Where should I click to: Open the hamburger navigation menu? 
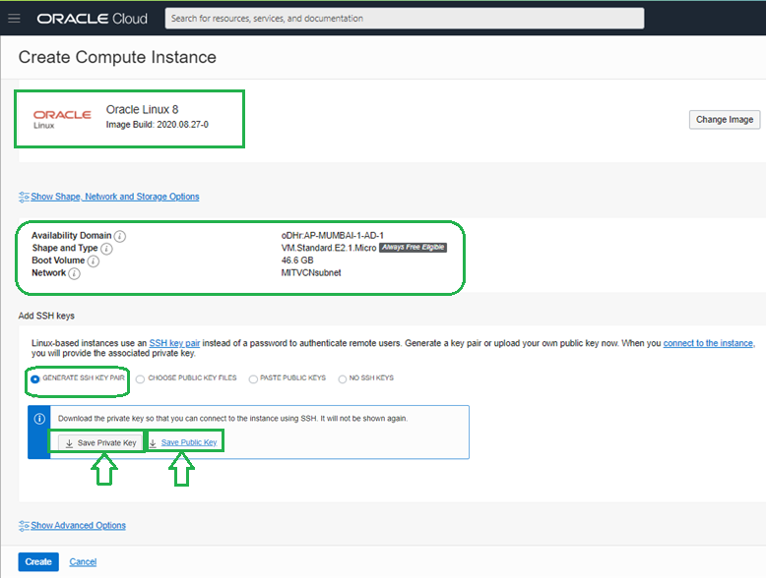click(x=14, y=19)
